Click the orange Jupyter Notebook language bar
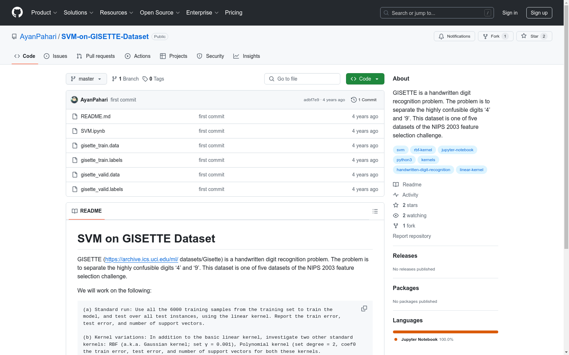The image size is (569, 355). click(446, 332)
